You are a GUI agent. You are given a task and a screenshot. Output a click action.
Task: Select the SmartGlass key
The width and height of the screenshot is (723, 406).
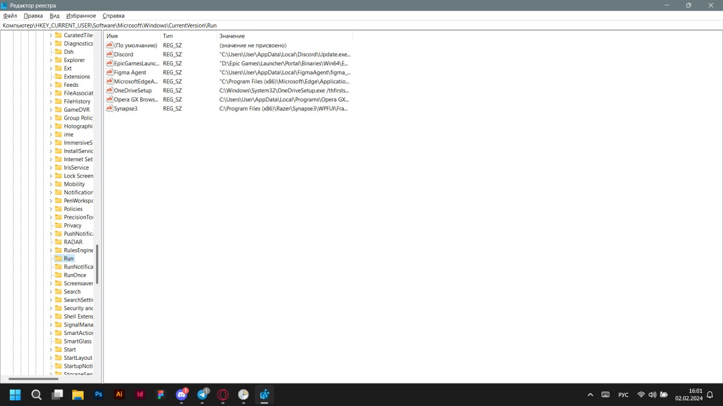click(77, 341)
